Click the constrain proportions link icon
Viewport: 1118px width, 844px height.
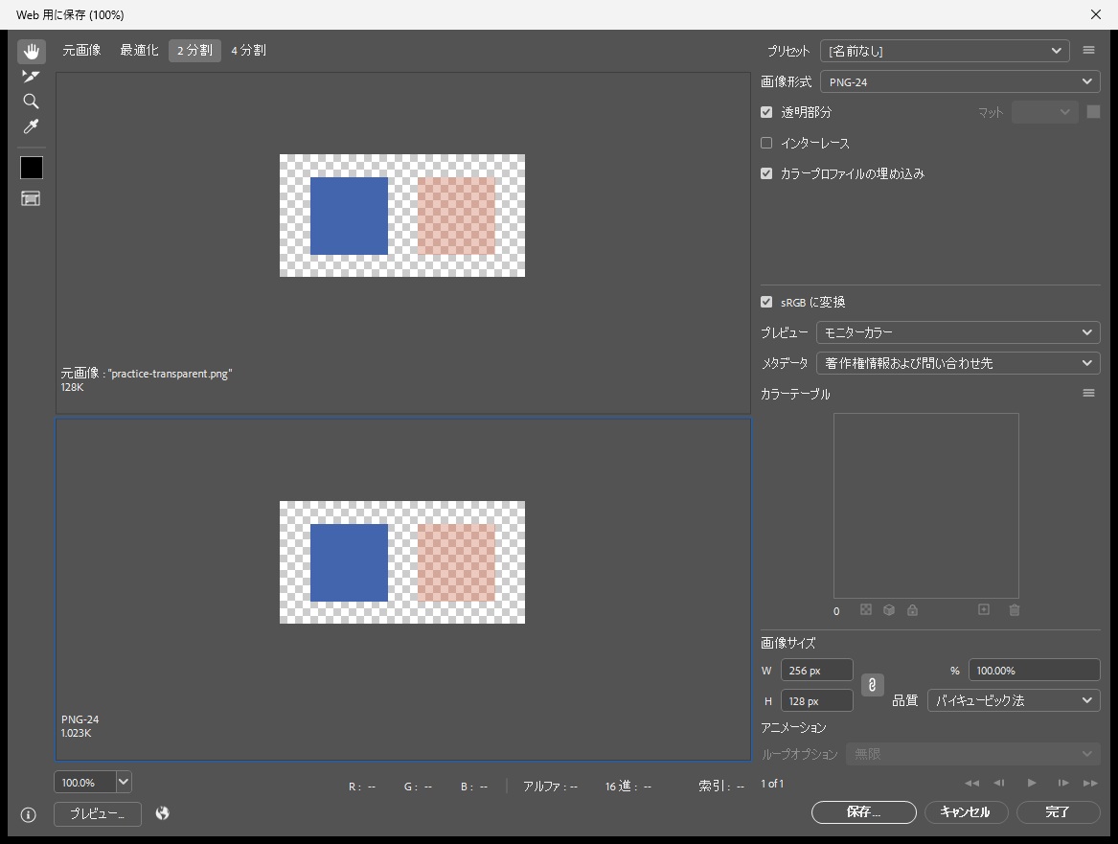coord(872,685)
